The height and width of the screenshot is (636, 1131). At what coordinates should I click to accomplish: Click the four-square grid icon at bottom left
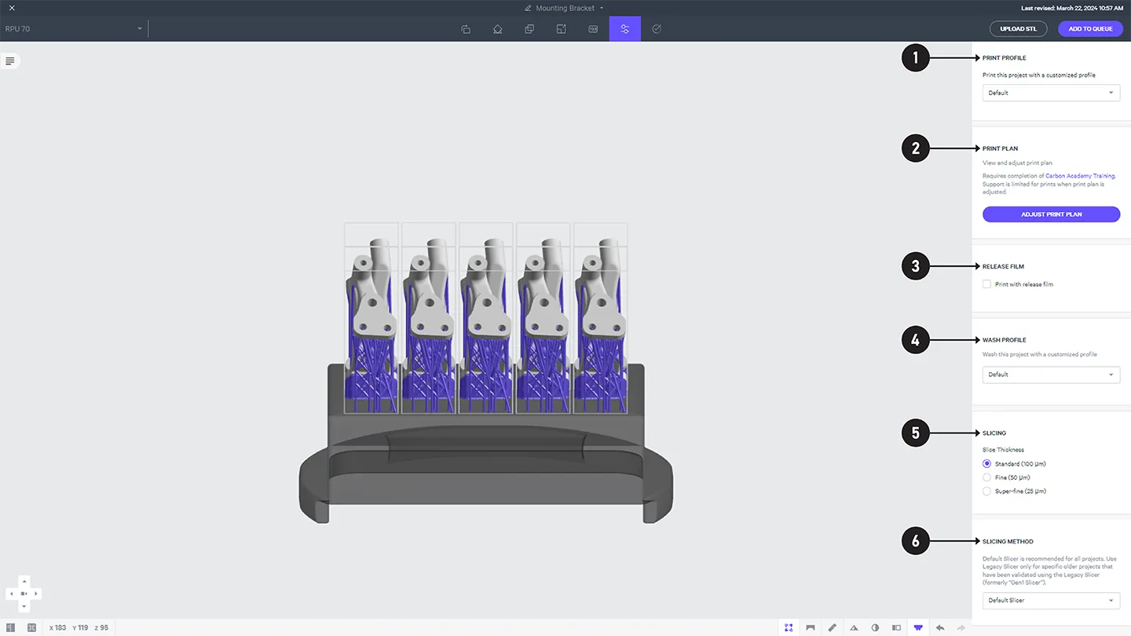point(32,627)
